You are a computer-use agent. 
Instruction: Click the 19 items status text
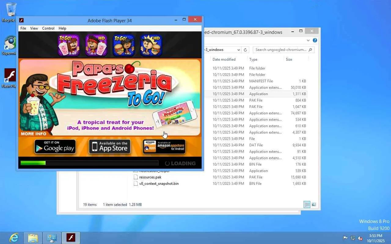point(90,205)
